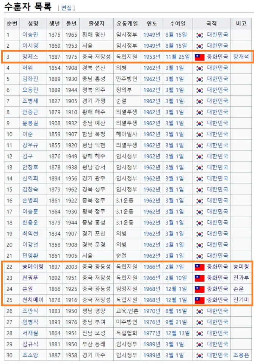Click the Korean flag in 이승만 row
Screen dimensions: 254x364
199,35
